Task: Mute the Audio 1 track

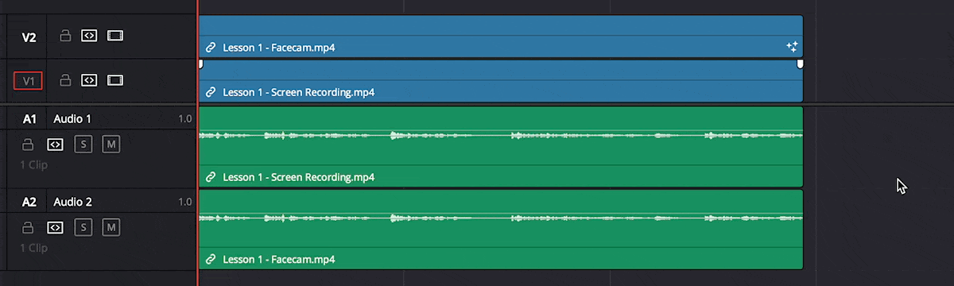Action: [x=111, y=145]
